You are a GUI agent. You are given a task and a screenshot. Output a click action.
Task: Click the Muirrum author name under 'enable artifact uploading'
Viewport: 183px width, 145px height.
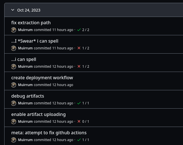(25, 121)
